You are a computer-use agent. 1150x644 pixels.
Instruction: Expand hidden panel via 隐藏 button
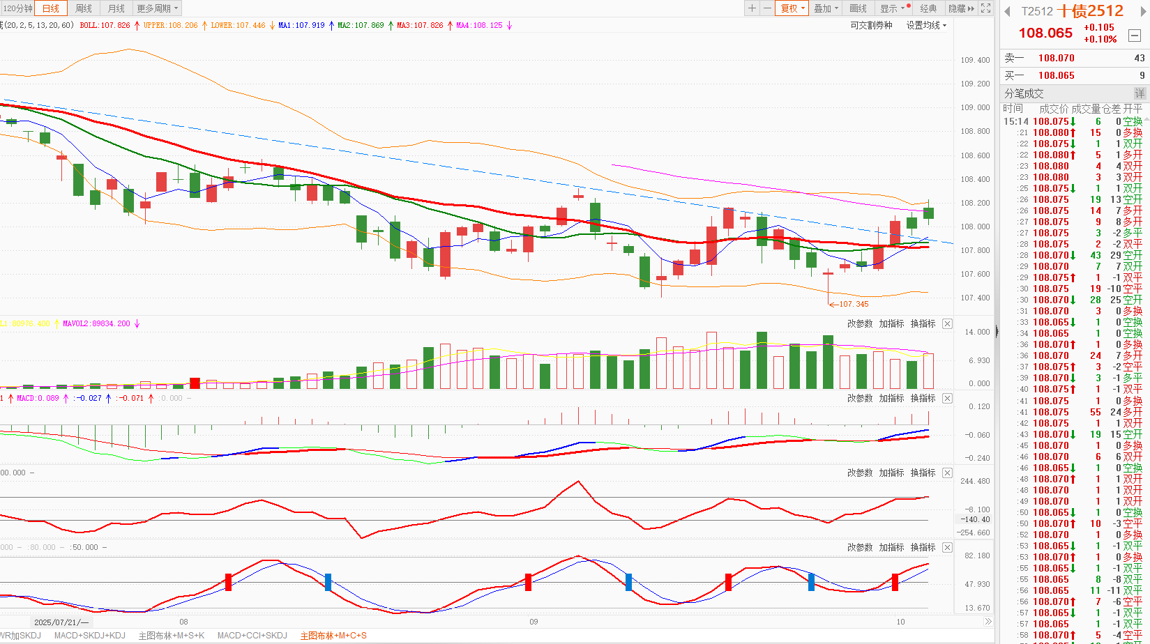[x=961, y=8]
